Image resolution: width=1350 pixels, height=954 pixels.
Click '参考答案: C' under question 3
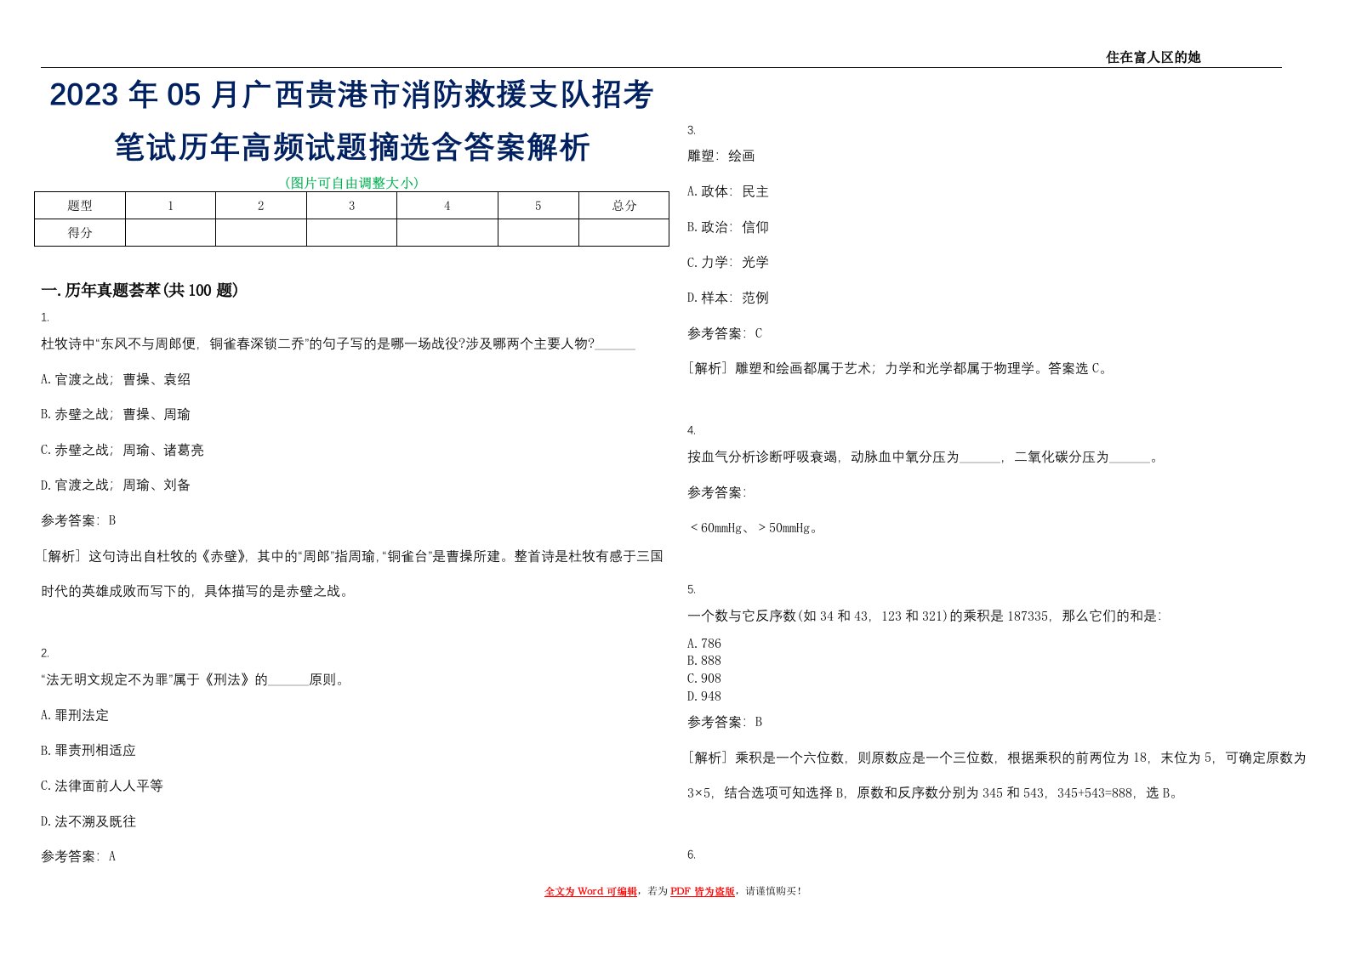tap(725, 333)
